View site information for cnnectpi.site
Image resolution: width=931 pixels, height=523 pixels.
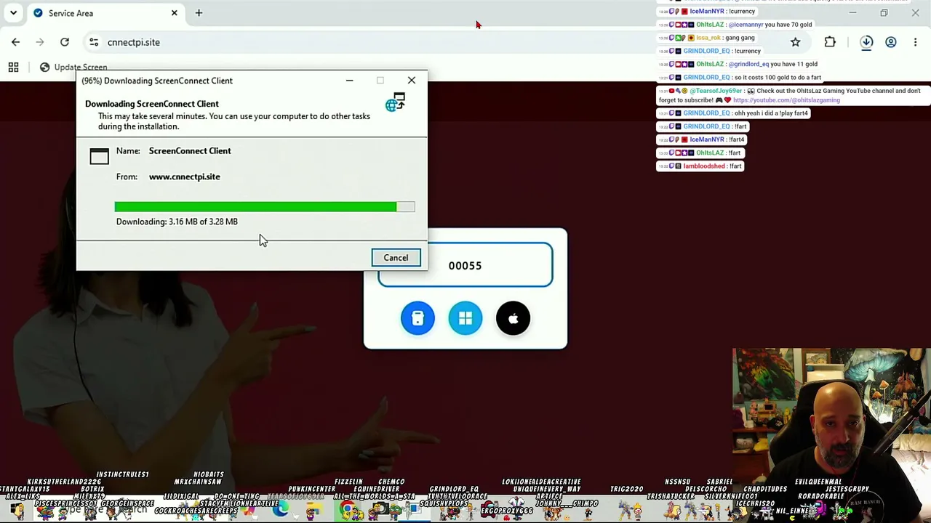coord(94,42)
